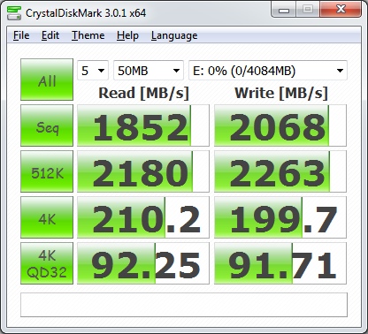Viewport: 368px width, 334px height.
Task: Open the Language menu
Action: [x=174, y=35]
